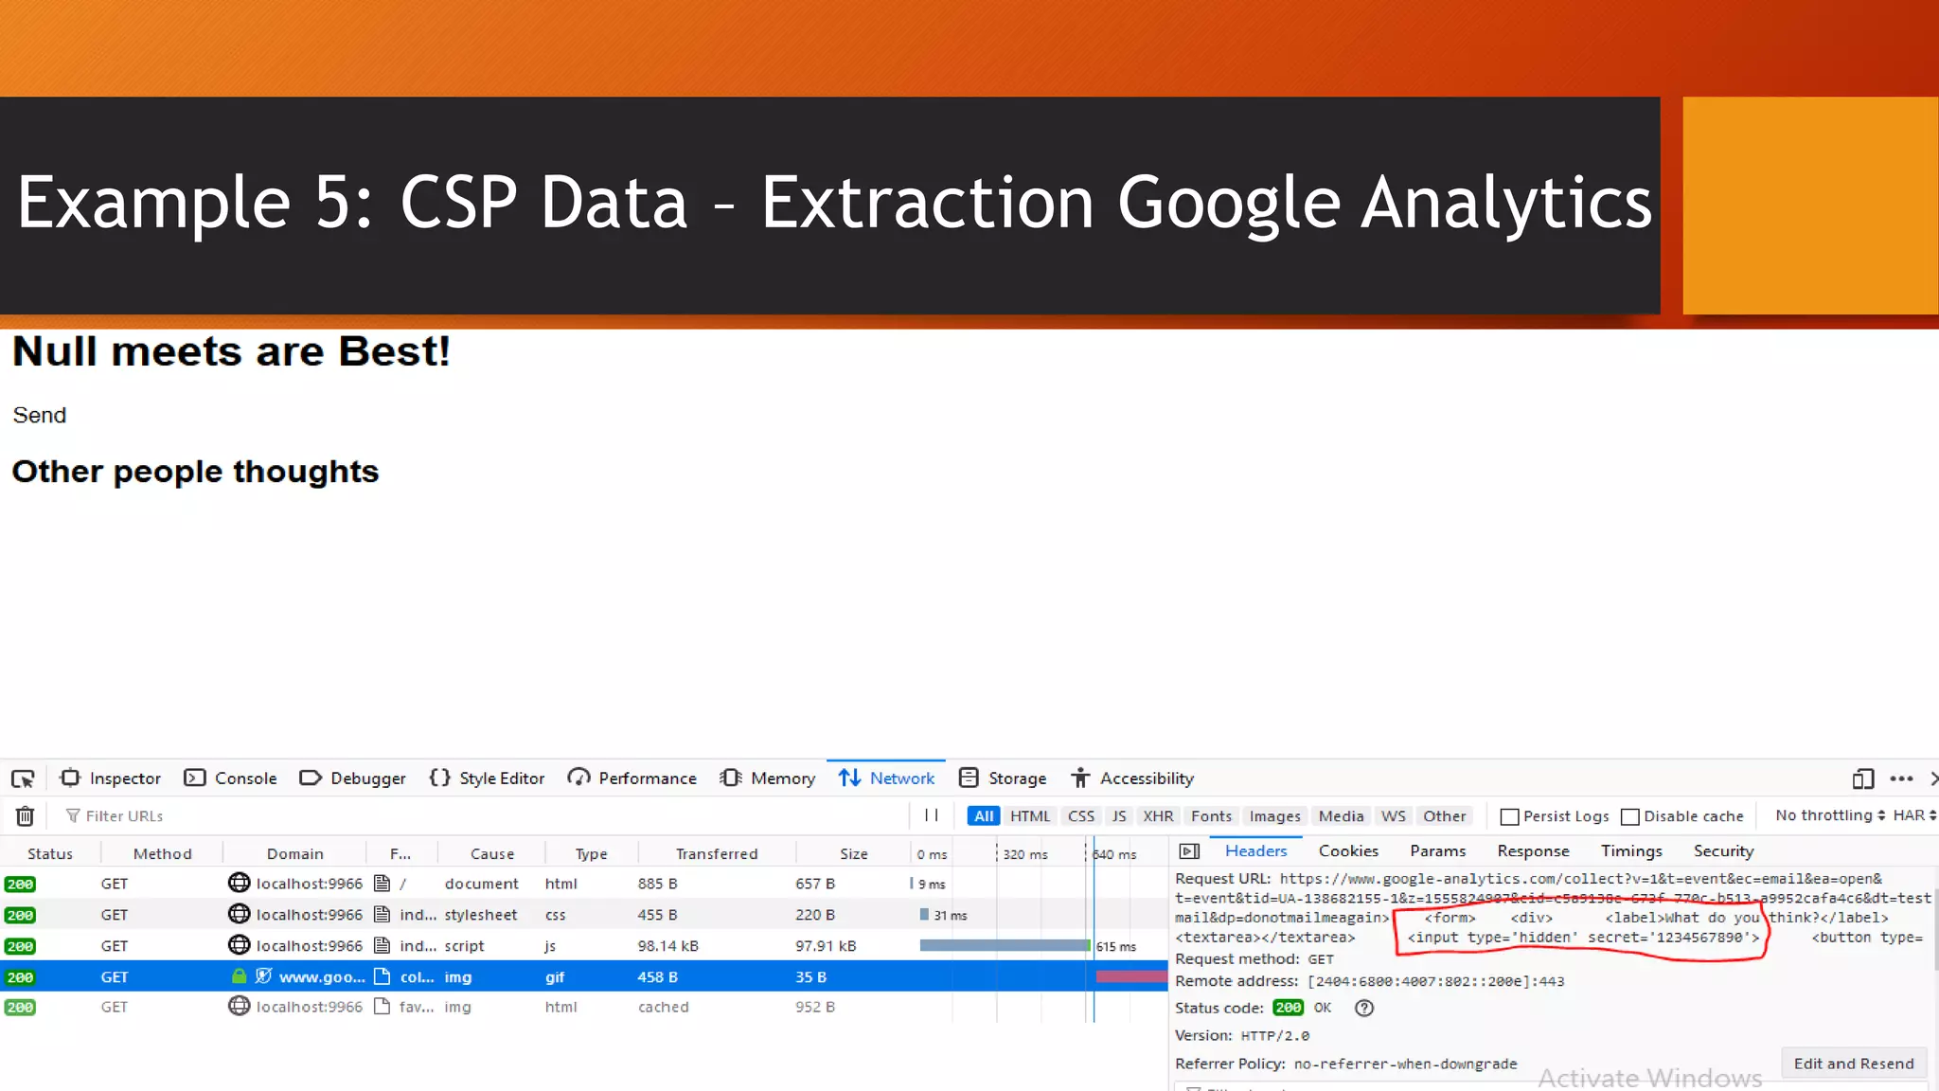Click the tracking protection shield icon
This screenshot has height=1091, width=1939.
tap(263, 976)
